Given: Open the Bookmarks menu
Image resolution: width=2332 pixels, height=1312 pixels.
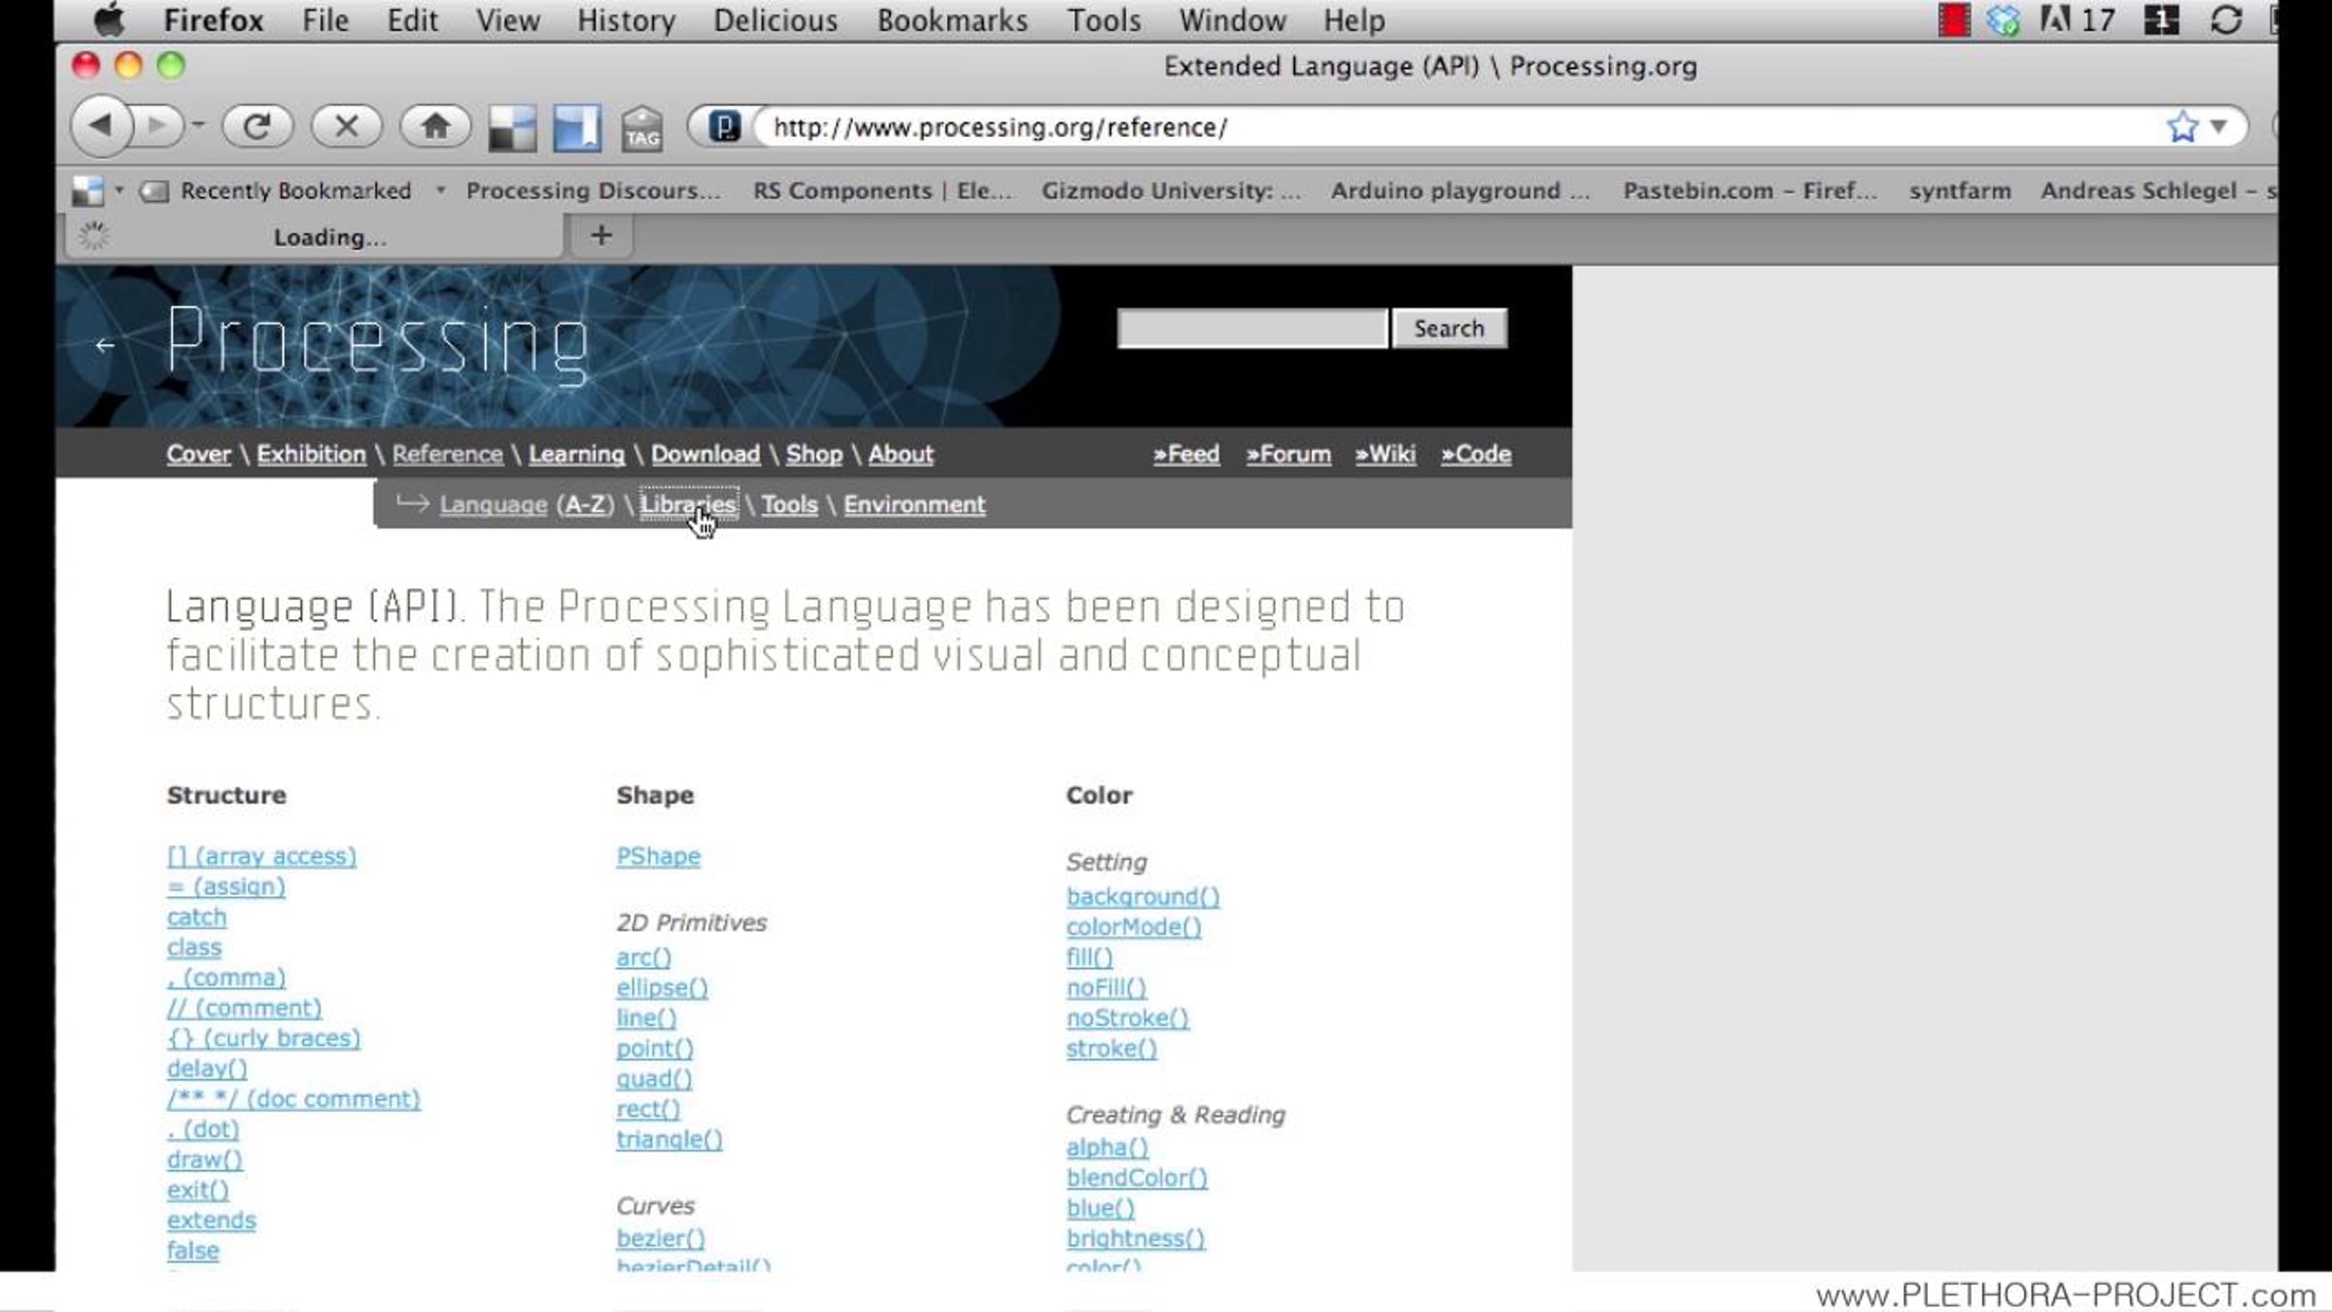Looking at the screenshot, I should pos(951,20).
